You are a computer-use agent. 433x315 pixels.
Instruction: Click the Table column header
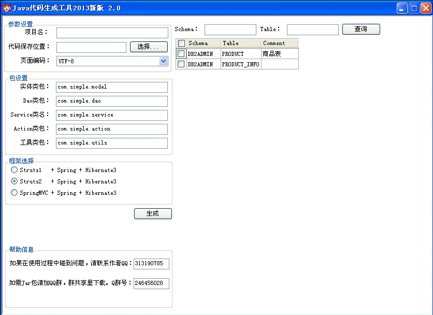[241, 44]
